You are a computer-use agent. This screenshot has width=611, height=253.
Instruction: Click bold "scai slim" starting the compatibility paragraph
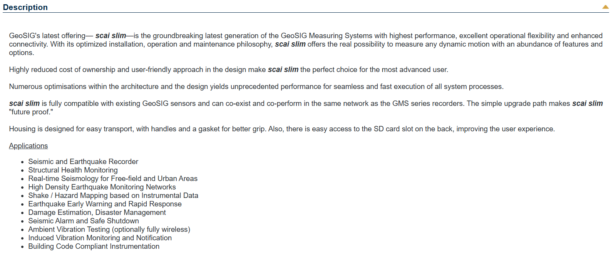click(24, 104)
